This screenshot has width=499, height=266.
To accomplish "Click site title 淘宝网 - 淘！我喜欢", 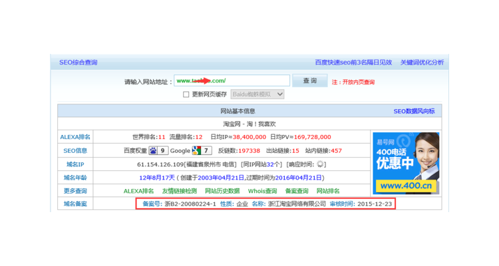I will coord(249,124).
